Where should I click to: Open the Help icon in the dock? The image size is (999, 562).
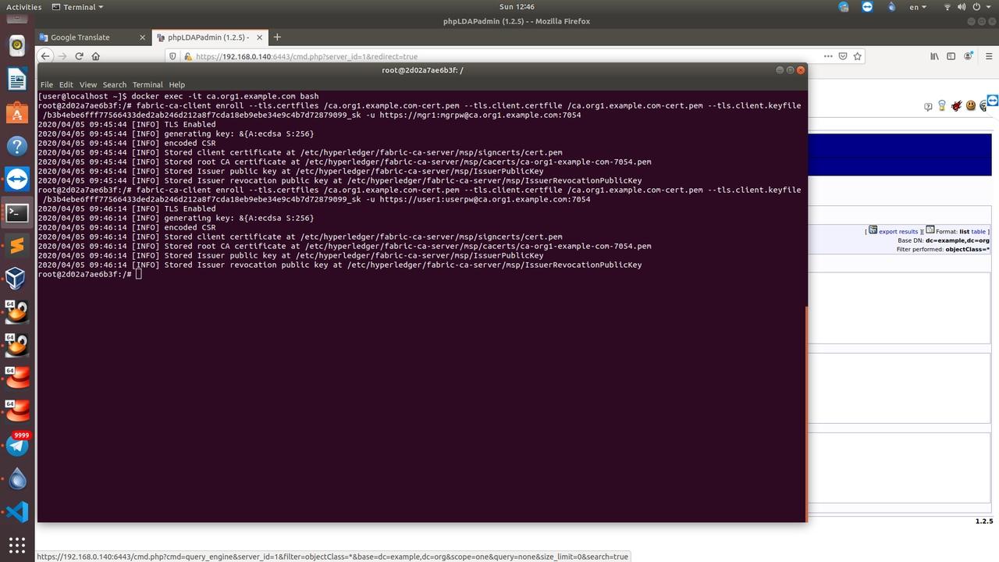pos(17,146)
